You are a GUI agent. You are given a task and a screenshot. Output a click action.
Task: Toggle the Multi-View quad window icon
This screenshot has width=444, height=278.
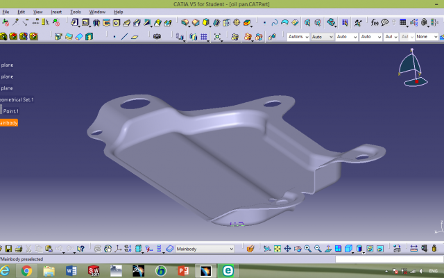tap(338, 249)
